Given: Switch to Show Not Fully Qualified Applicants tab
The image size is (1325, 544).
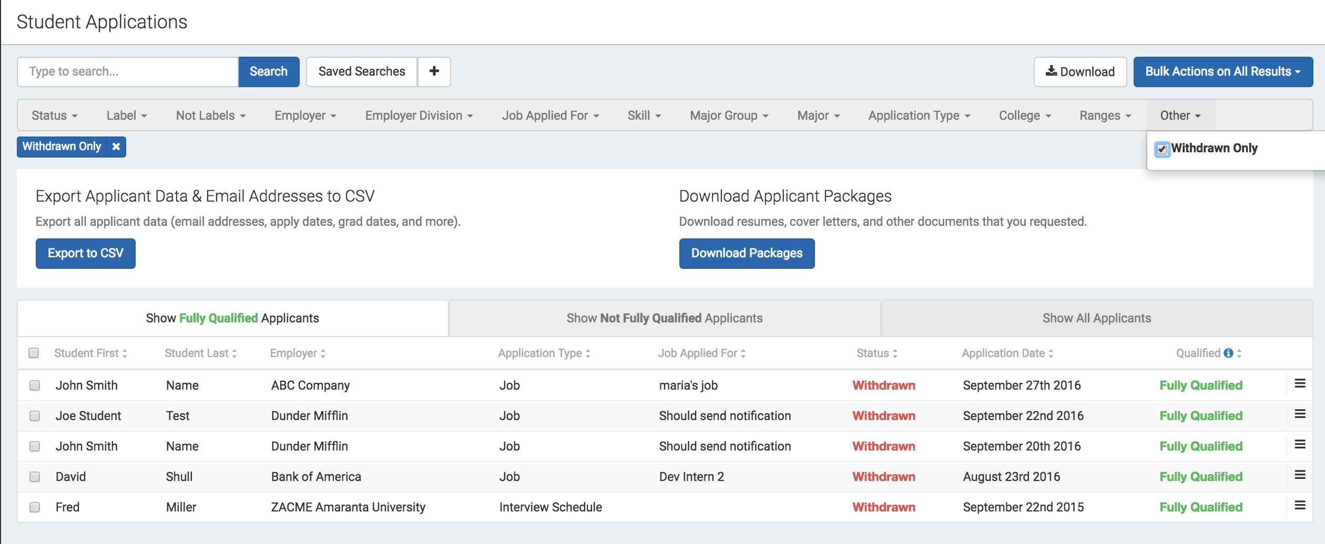Looking at the screenshot, I should [665, 318].
